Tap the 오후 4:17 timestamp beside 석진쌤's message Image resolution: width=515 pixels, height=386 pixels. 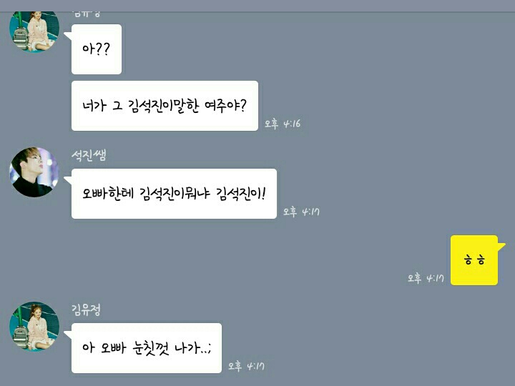[301, 212]
